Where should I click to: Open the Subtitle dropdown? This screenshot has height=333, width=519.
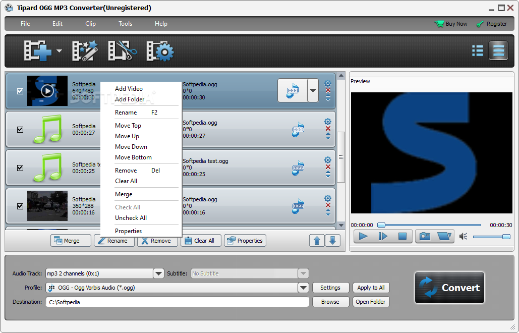[303, 273]
